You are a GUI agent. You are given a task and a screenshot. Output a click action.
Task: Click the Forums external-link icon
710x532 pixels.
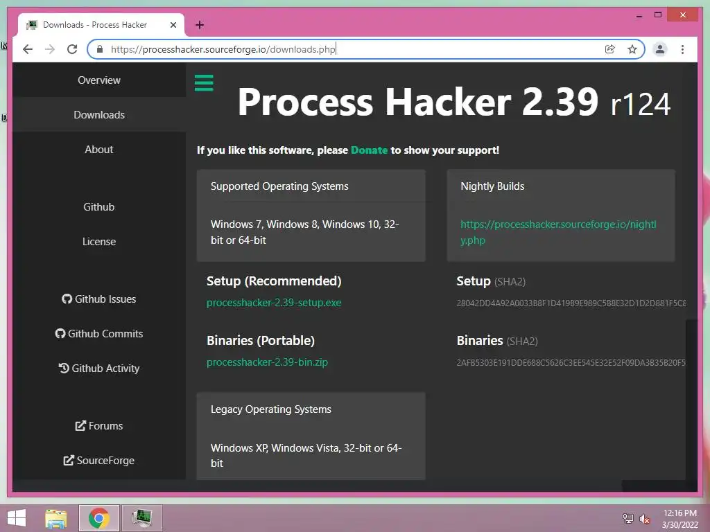click(x=80, y=426)
